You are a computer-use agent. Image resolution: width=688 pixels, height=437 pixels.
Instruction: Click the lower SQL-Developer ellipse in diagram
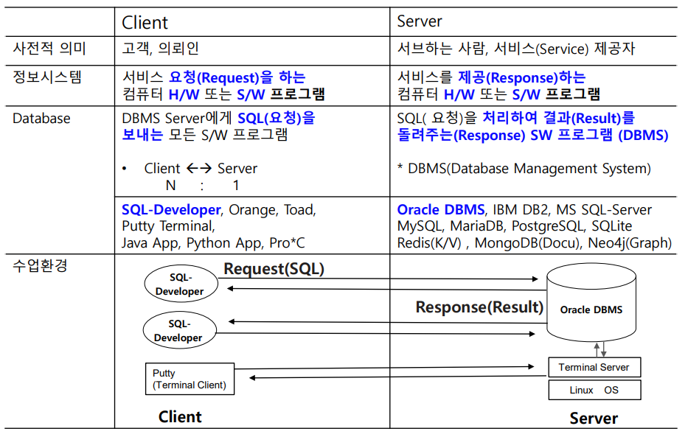pos(180,330)
